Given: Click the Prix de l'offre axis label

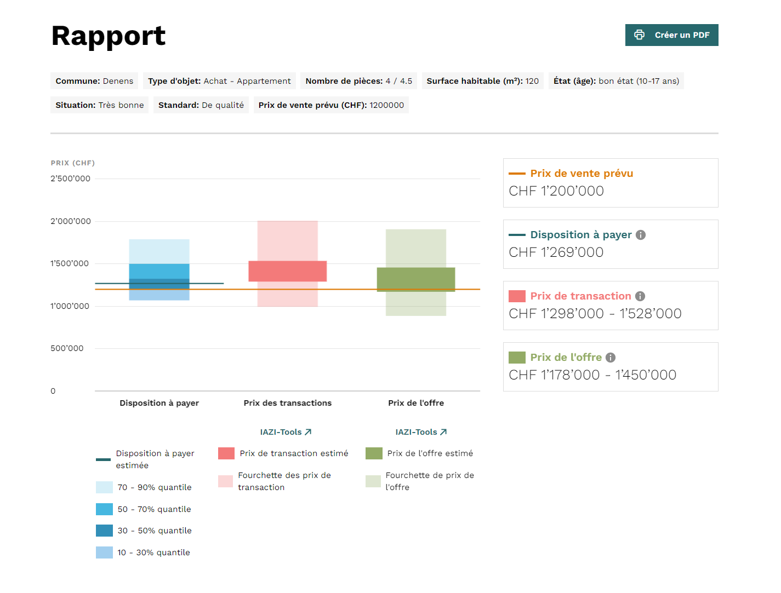Looking at the screenshot, I should pyautogui.click(x=416, y=403).
